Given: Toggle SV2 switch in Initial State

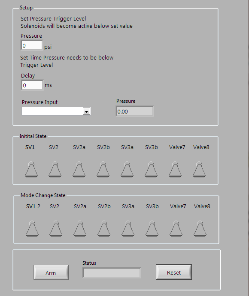Looking at the screenshot, I should pyautogui.click(x=55, y=169).
